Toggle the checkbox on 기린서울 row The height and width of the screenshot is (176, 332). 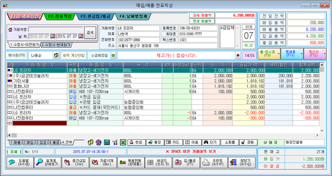coord(10,81)
